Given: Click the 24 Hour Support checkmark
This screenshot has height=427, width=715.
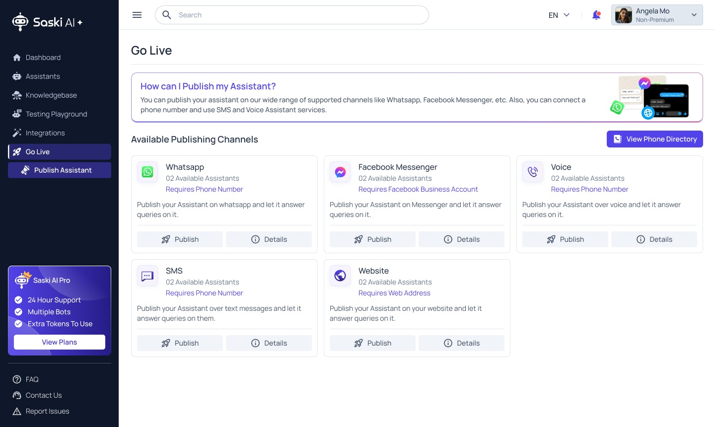Looking at the screenshot, I should 18,300.
